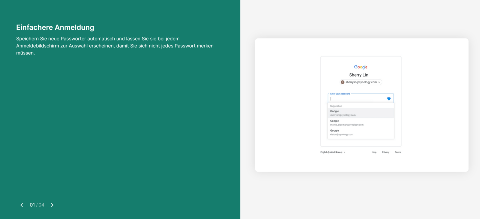Click the Suggestion label in dropdown

336,106
